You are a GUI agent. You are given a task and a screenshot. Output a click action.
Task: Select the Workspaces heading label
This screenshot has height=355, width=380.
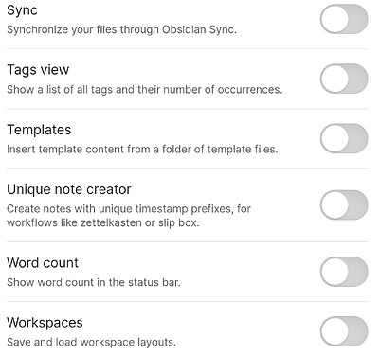[45, 323]
